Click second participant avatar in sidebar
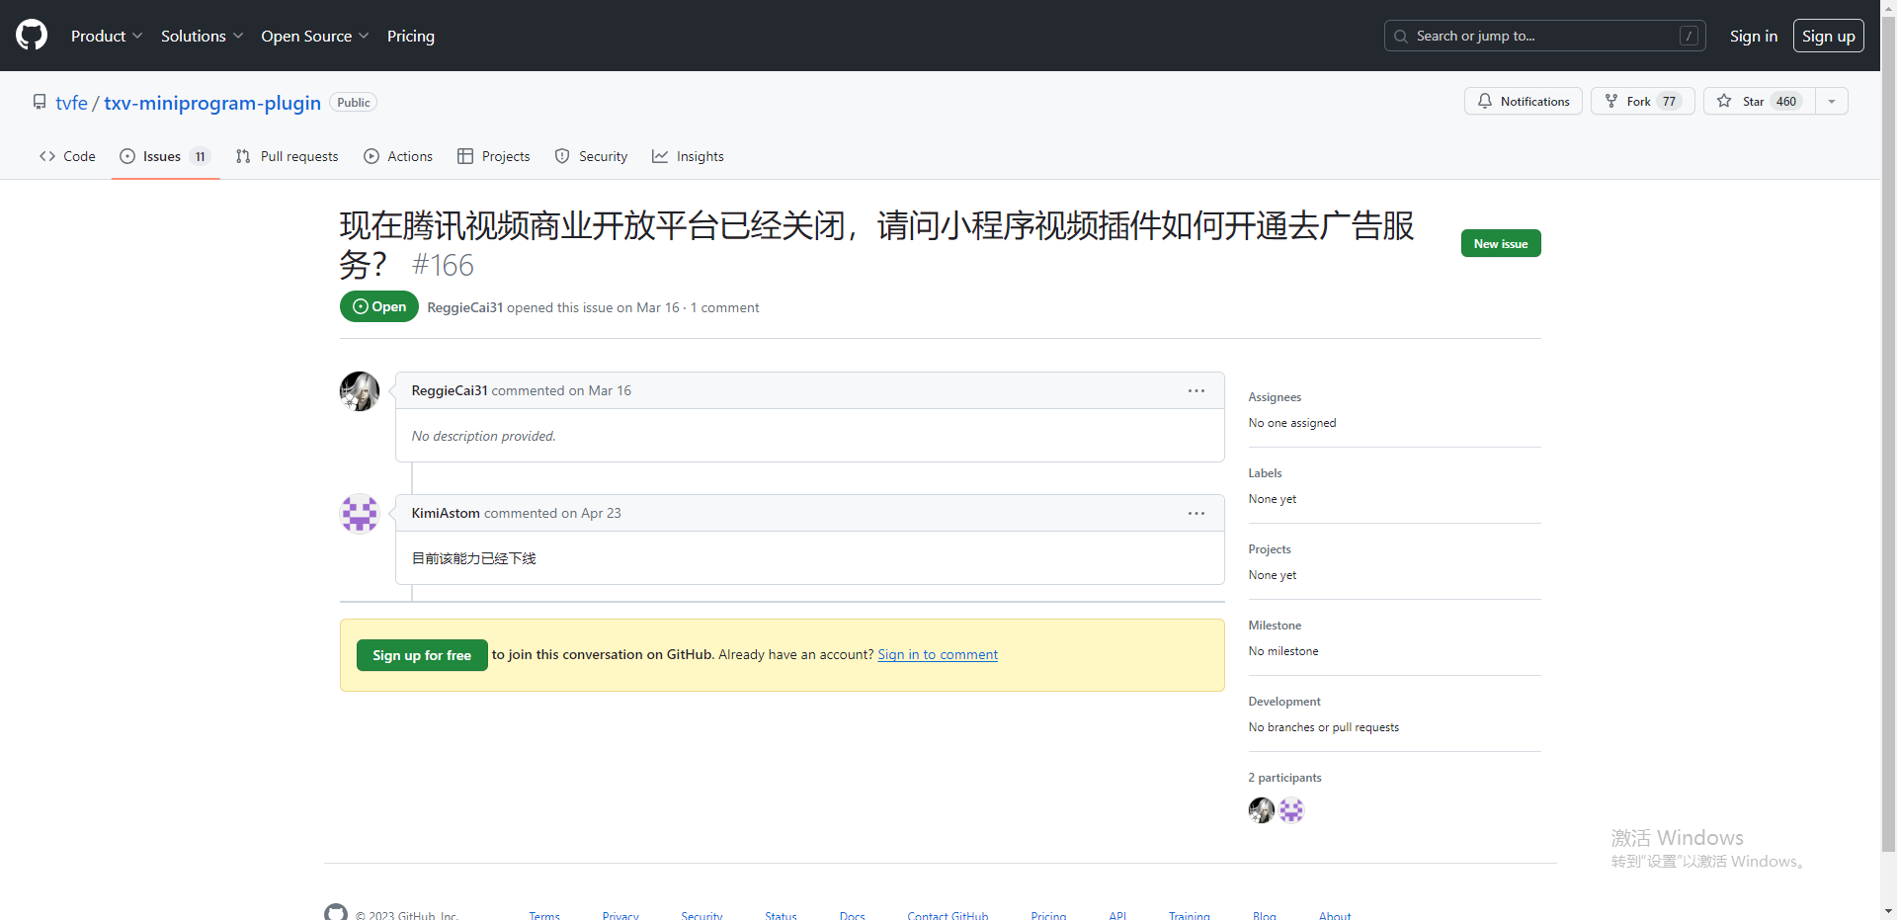 [1291, 810]
